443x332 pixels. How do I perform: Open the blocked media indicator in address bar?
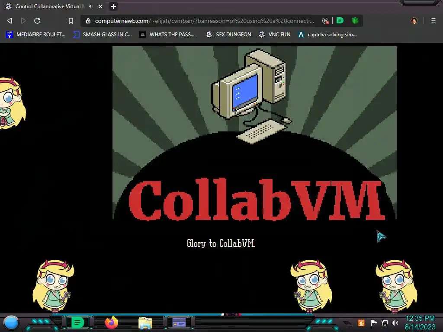click(325, 21)
